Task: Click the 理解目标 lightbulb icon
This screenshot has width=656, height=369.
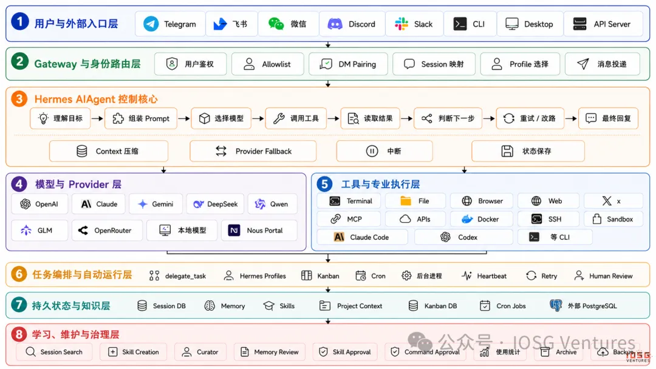Action: pos(43,118)
